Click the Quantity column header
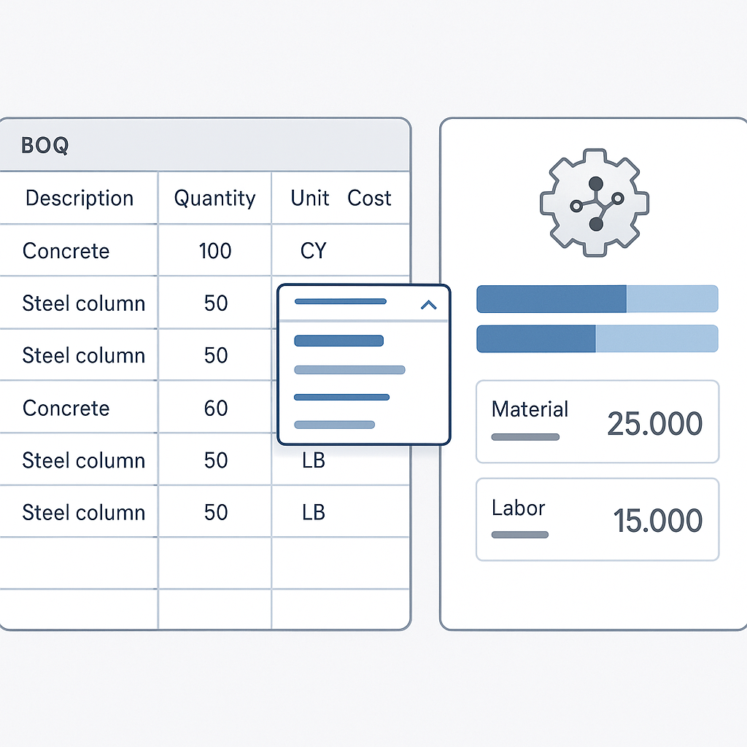 coord(215,198)
